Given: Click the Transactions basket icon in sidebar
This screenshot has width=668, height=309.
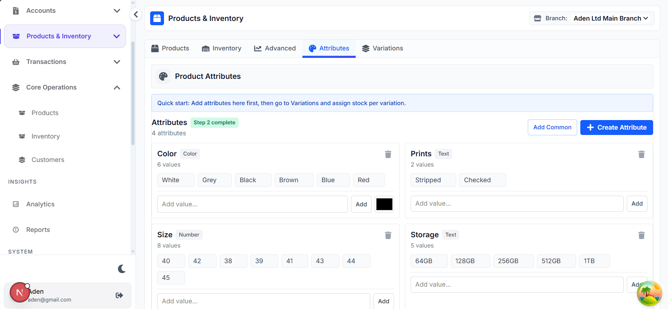Looking at the screenshot, I should 16,62.
